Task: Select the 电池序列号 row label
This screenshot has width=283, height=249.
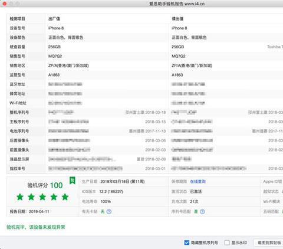Action: click(x=19, y=131)
